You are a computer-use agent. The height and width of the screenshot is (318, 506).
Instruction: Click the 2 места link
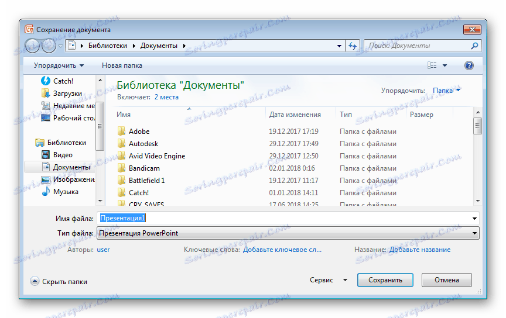pos(166,97)
